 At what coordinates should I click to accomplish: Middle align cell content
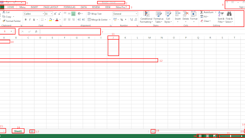tap(69, 14)
